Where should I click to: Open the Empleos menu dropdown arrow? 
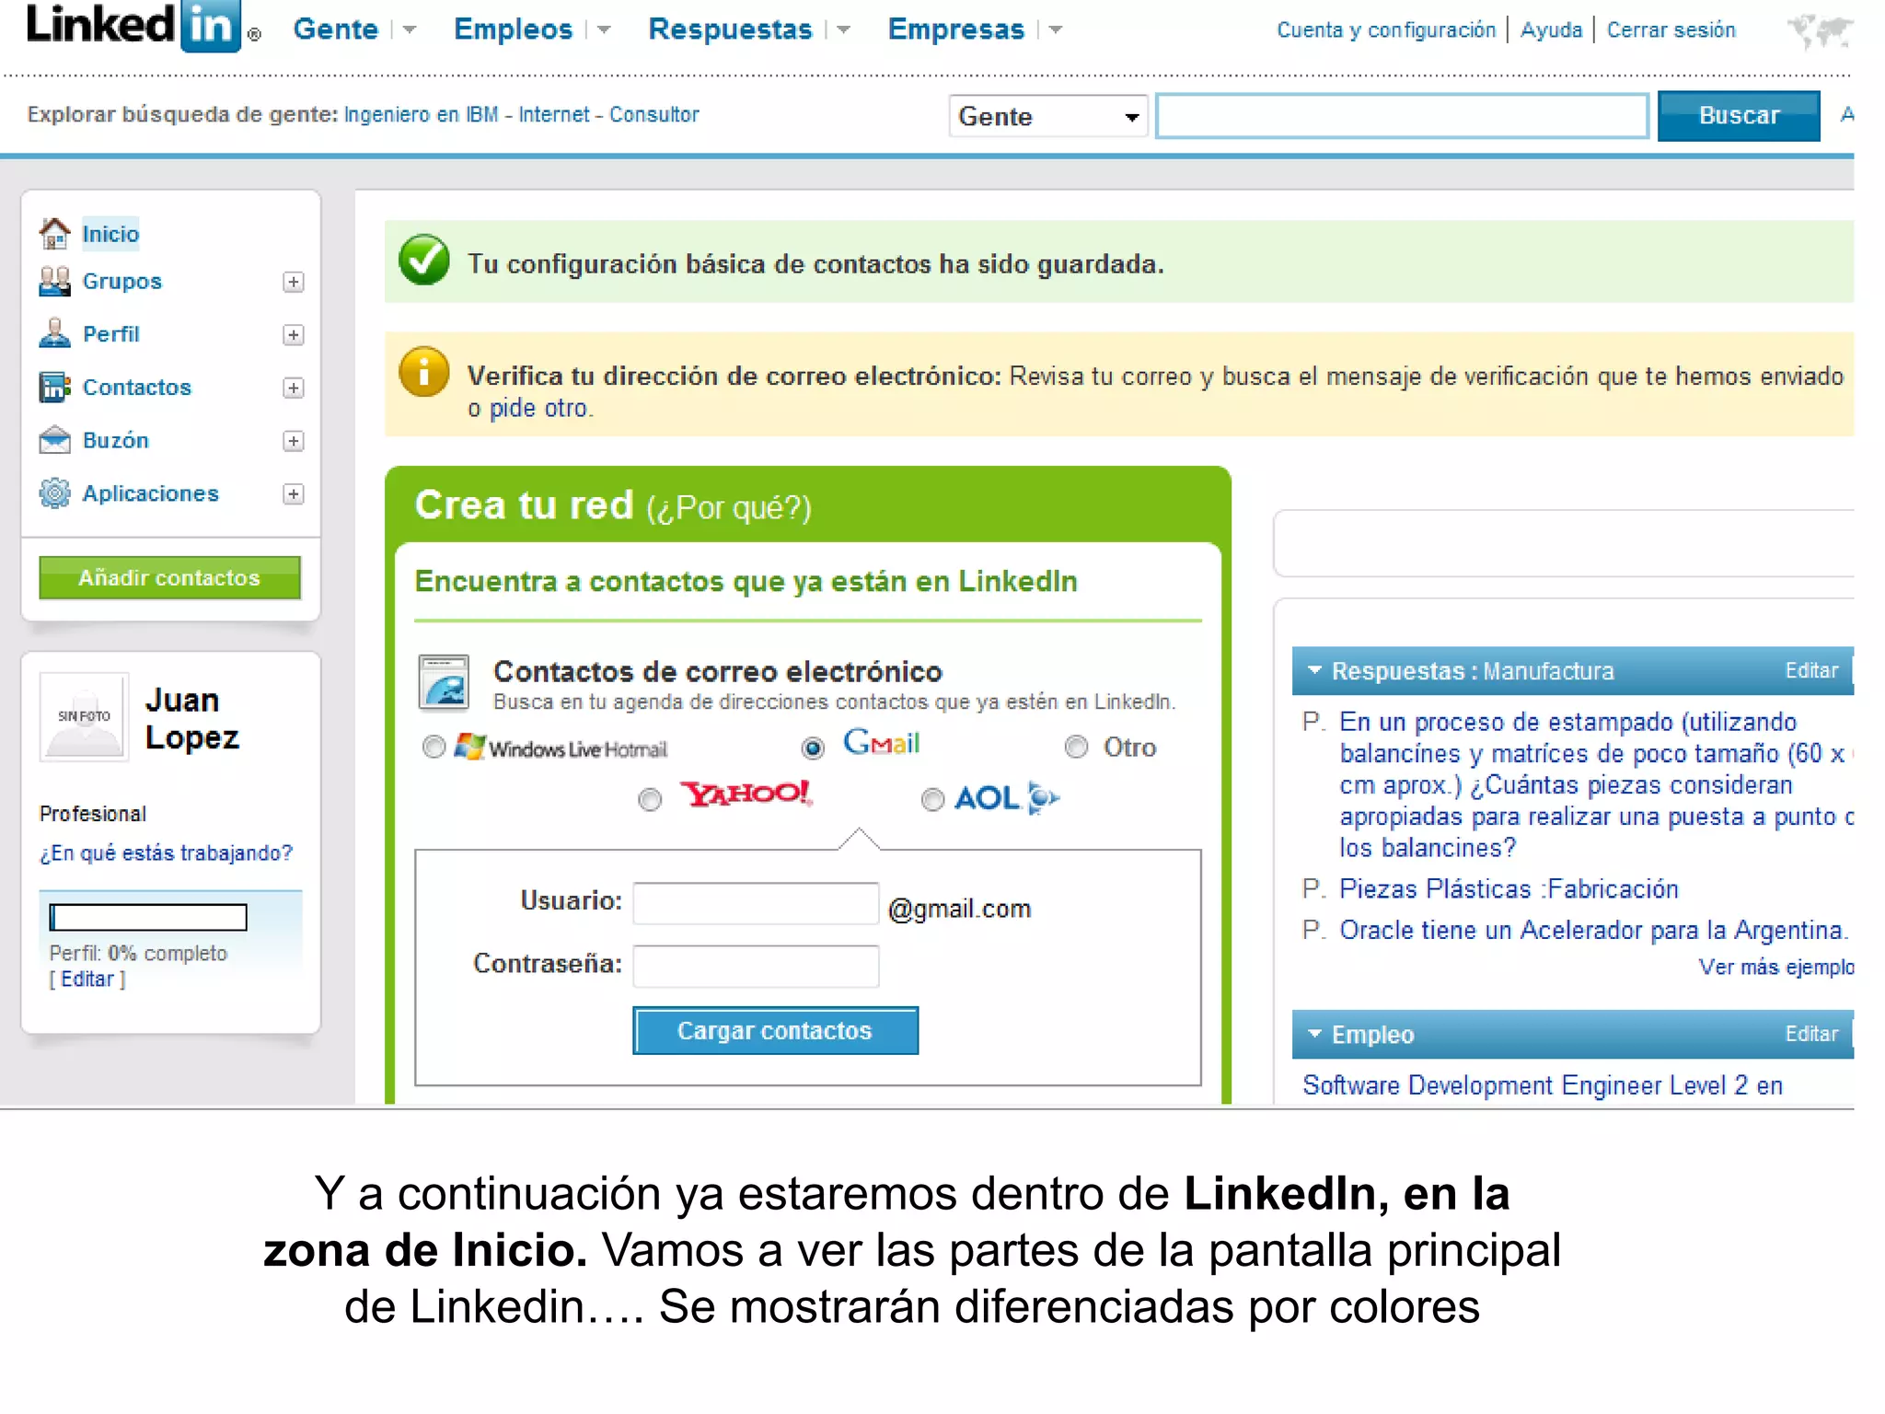[x=604, y=30]
